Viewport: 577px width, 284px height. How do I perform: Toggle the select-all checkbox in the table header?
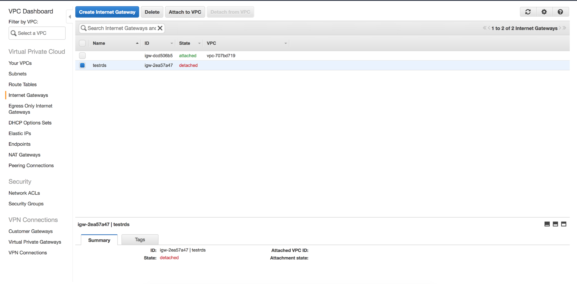pos(82,43)
